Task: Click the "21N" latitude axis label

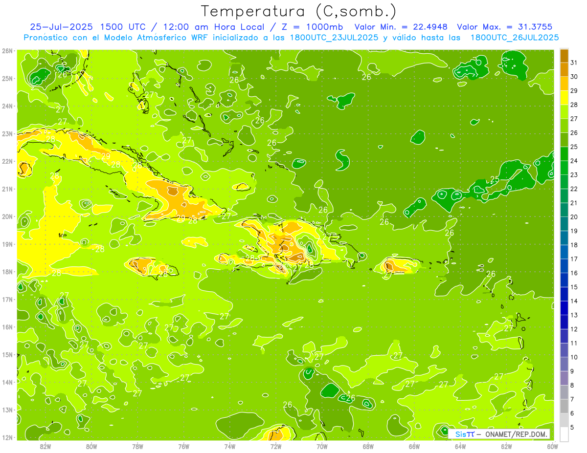Action: 7,189
